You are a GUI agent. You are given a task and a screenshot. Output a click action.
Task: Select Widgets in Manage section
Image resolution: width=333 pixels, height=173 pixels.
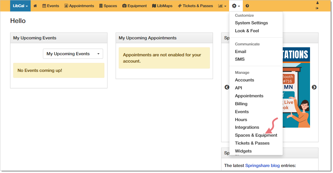243,151
